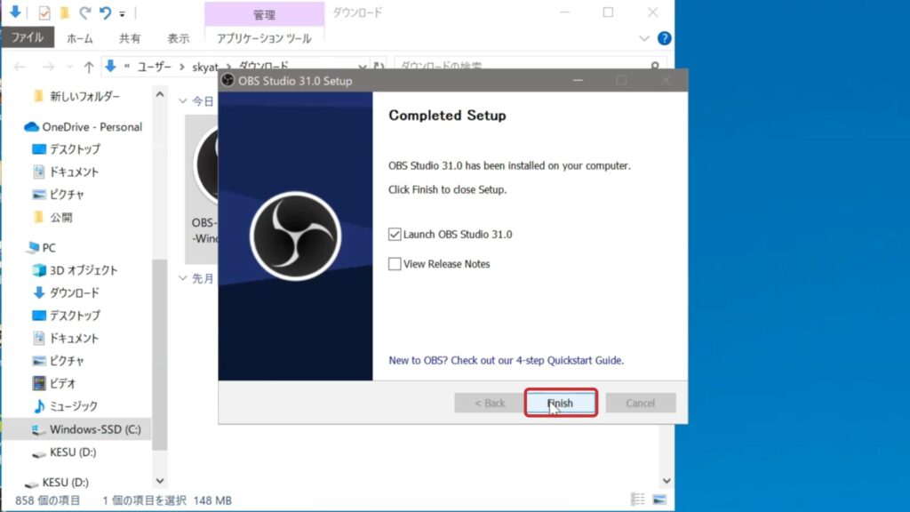The image size is (910, 512).
Task: Open the Quick Access Toolbar customize dropdown
Action: 122,14
